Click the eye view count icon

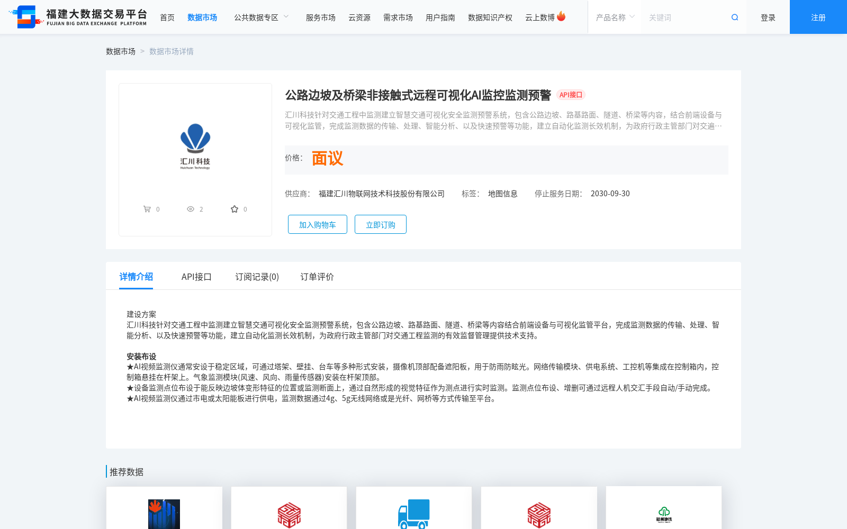[191, 209]
